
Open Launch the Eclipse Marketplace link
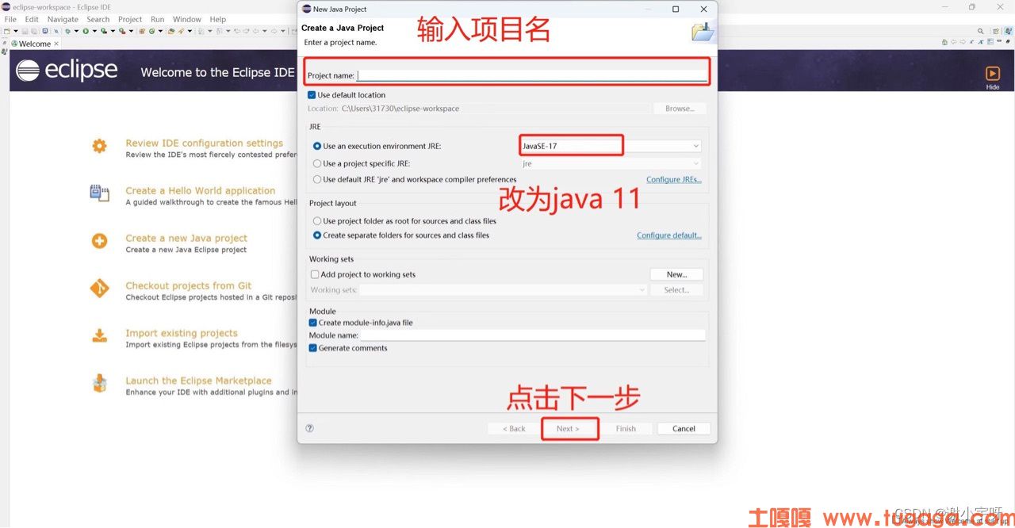pos(198,381)
